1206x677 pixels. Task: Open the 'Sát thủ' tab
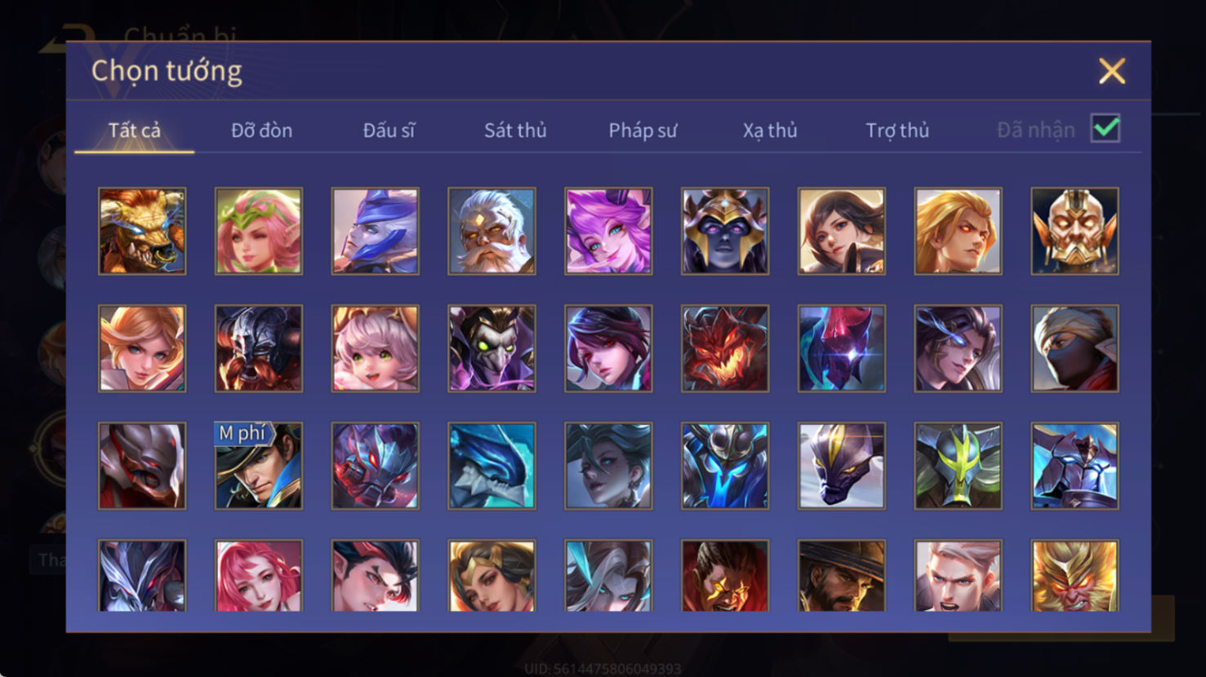point(515,131)
